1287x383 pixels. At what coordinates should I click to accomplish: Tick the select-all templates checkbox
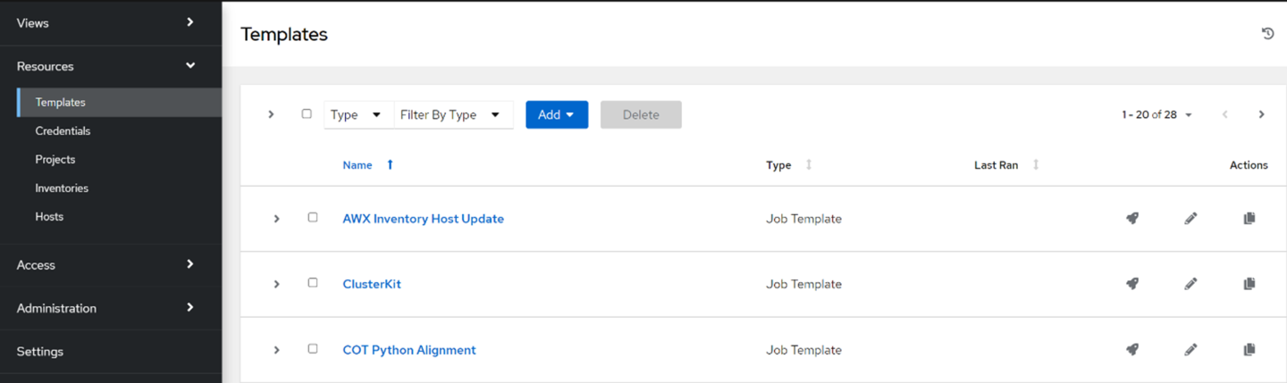tap(307, 114)
